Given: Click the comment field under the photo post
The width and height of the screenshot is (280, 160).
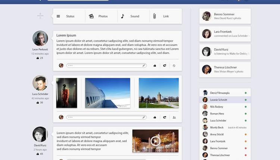Looking at the screenshot, I should 105,117.
